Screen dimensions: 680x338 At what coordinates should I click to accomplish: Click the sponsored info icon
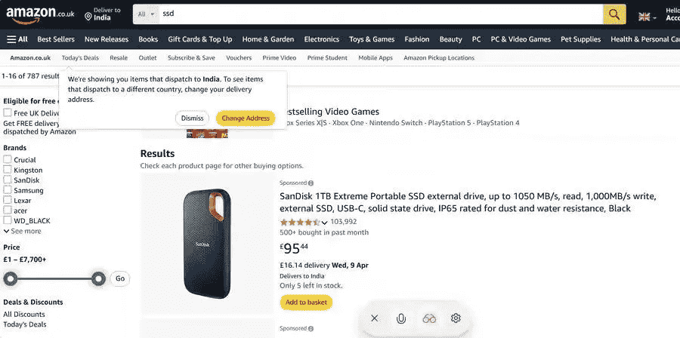click(311, 183)
